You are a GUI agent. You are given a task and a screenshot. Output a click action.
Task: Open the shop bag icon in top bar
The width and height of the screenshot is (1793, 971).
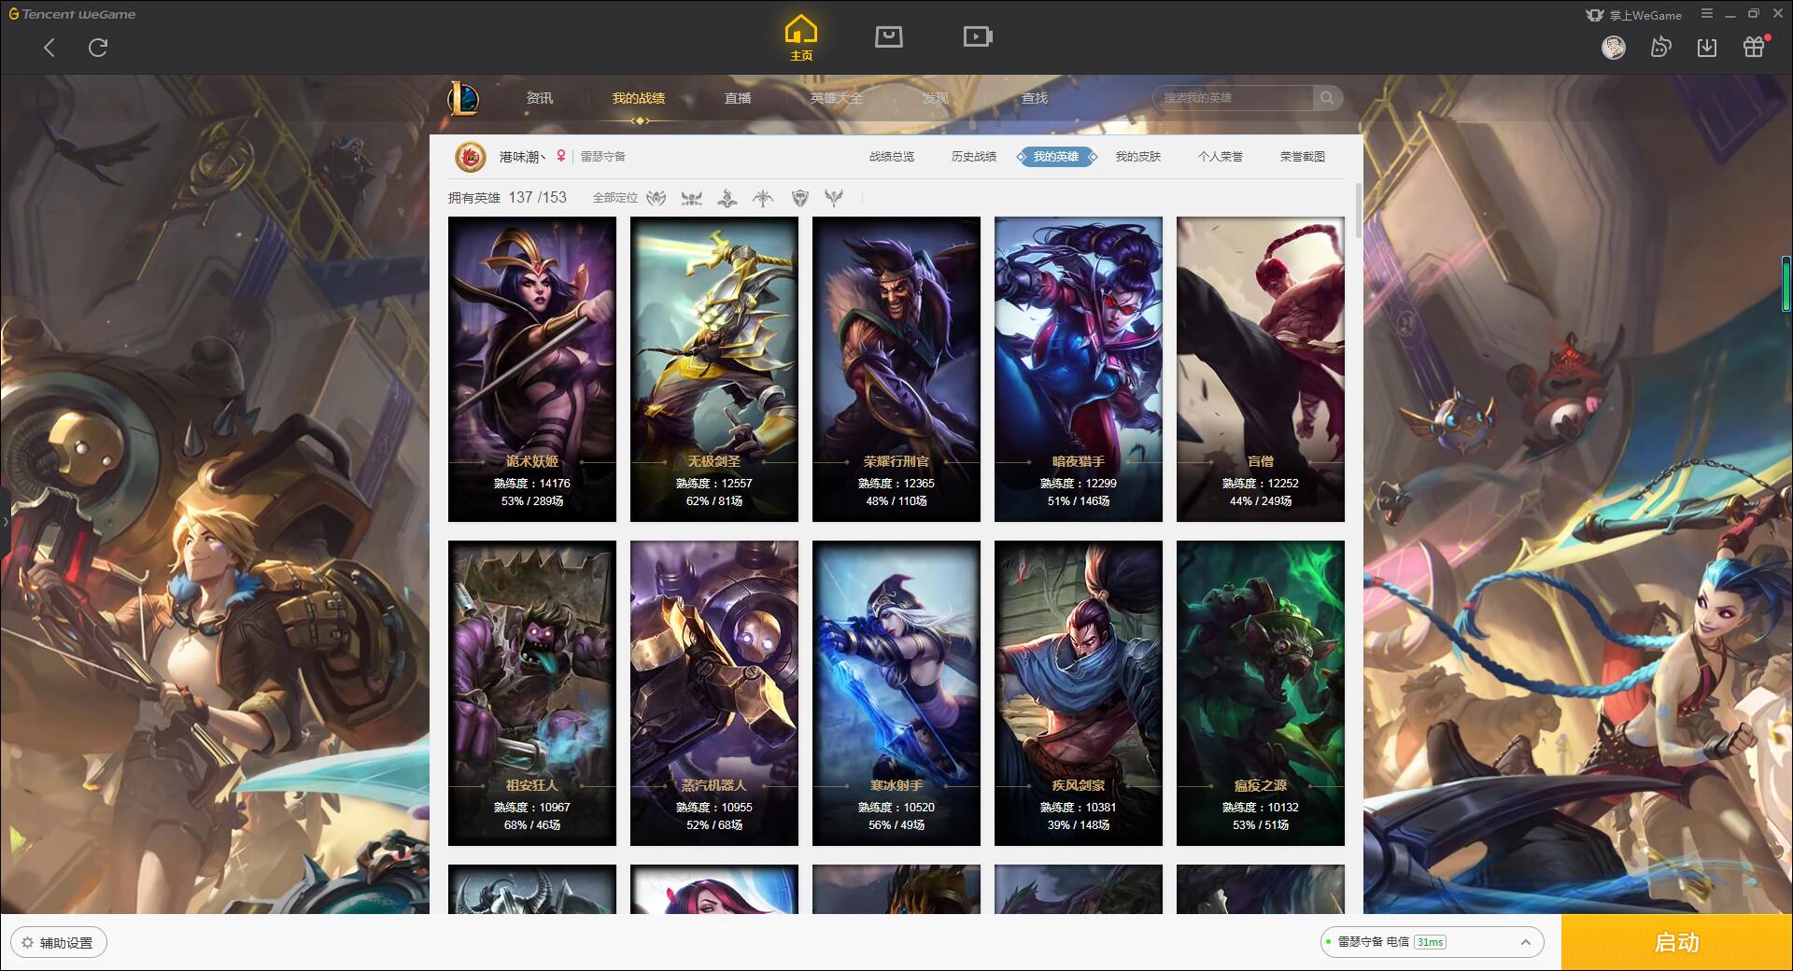[888, 36]
